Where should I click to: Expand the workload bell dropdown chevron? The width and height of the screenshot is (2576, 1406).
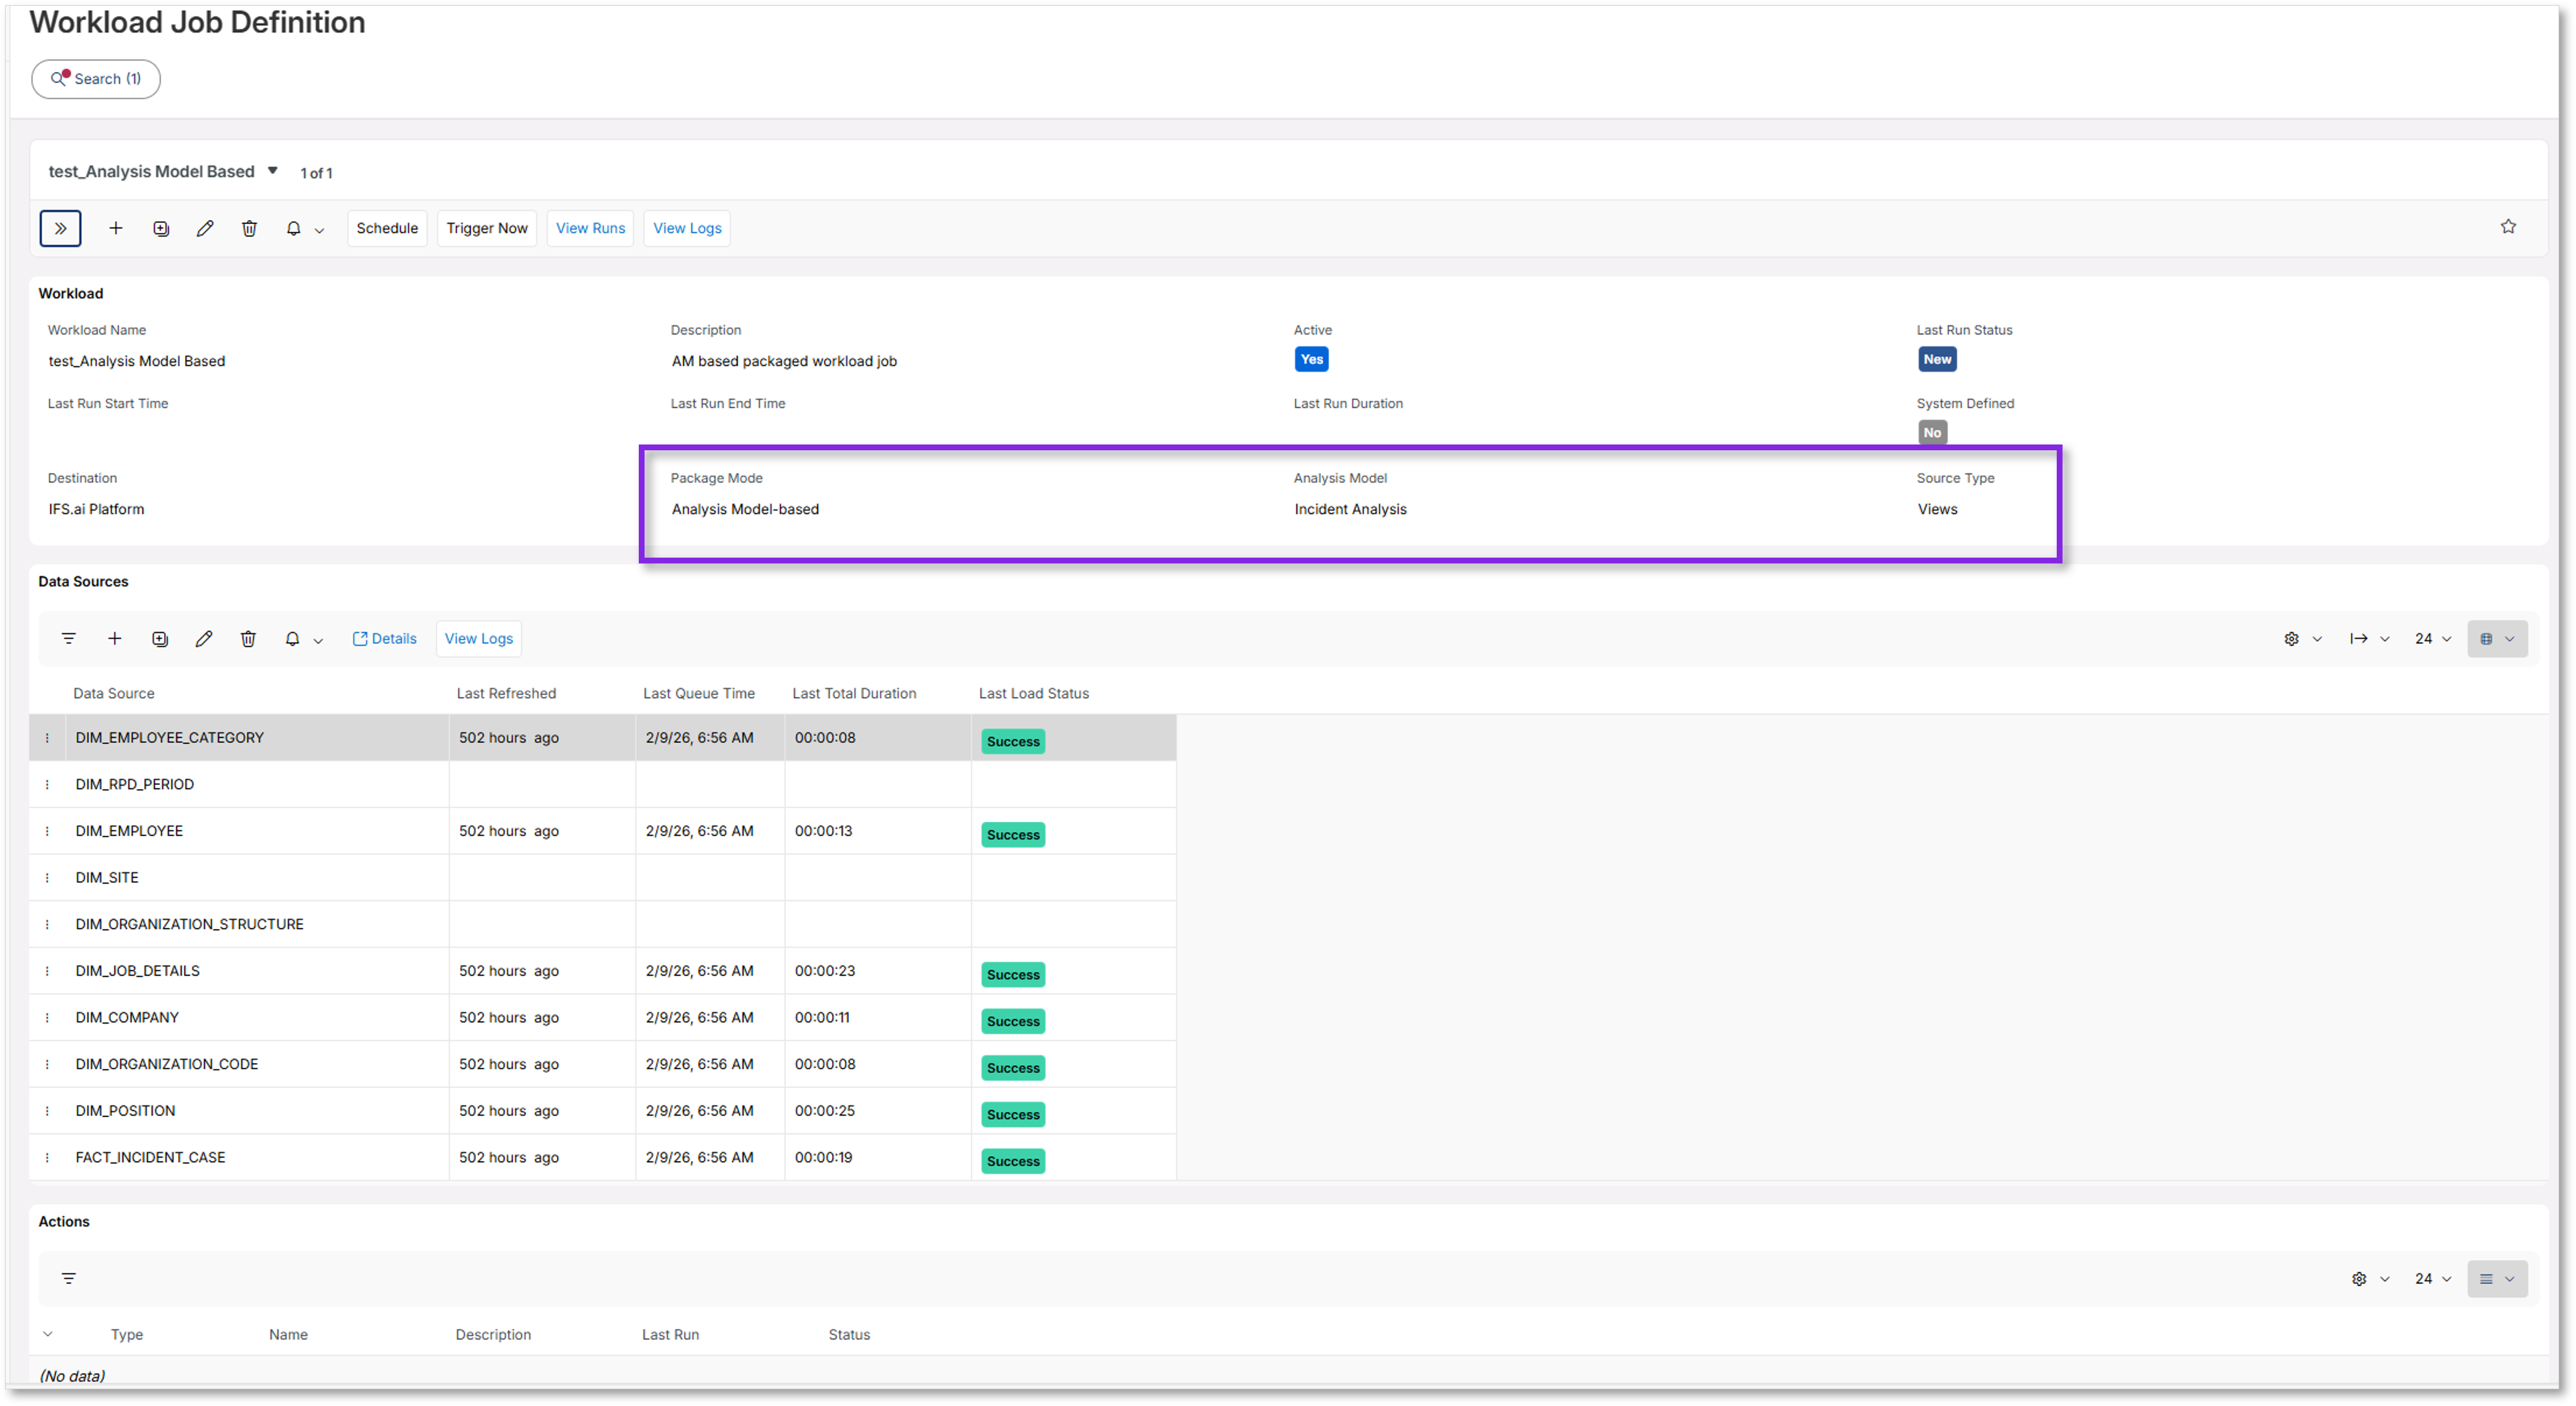[319, 230]
